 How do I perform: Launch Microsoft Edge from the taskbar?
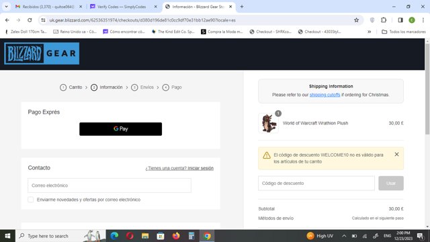click(114, 236)
